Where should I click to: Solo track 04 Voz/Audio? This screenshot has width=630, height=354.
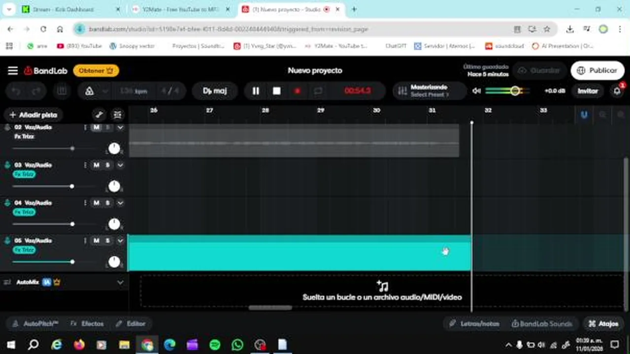click(107, 203)
